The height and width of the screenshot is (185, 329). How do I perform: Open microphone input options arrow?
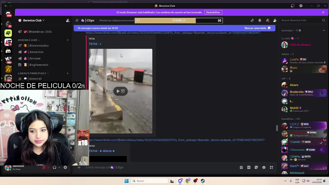(49, 168)
